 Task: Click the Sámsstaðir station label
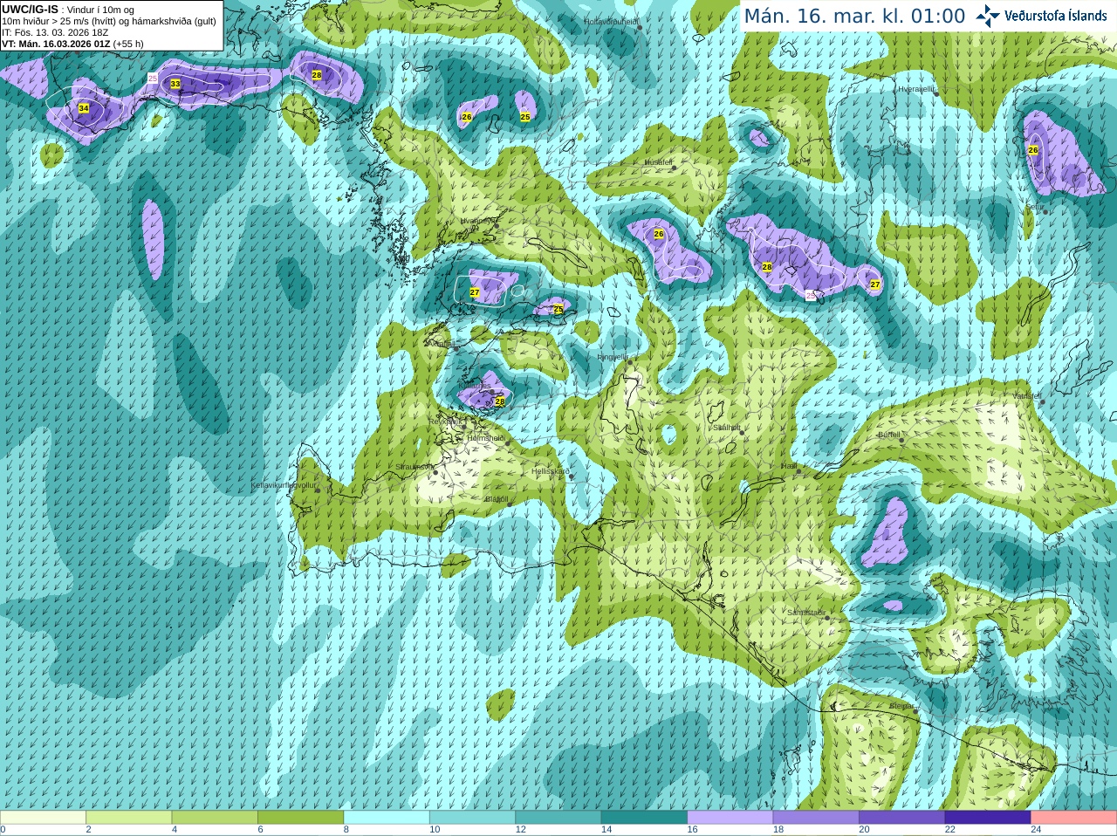pos(805,613)
